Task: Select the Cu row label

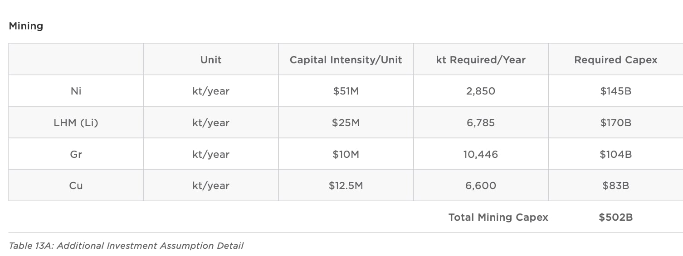Action: 76,185
